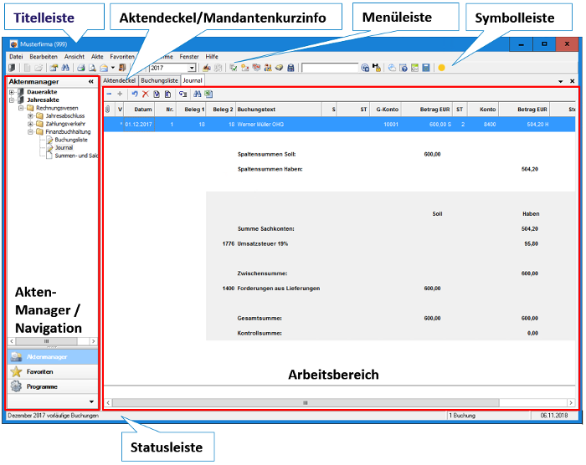Click the document E icon in journal toolbar

click(x=167, y=95)
